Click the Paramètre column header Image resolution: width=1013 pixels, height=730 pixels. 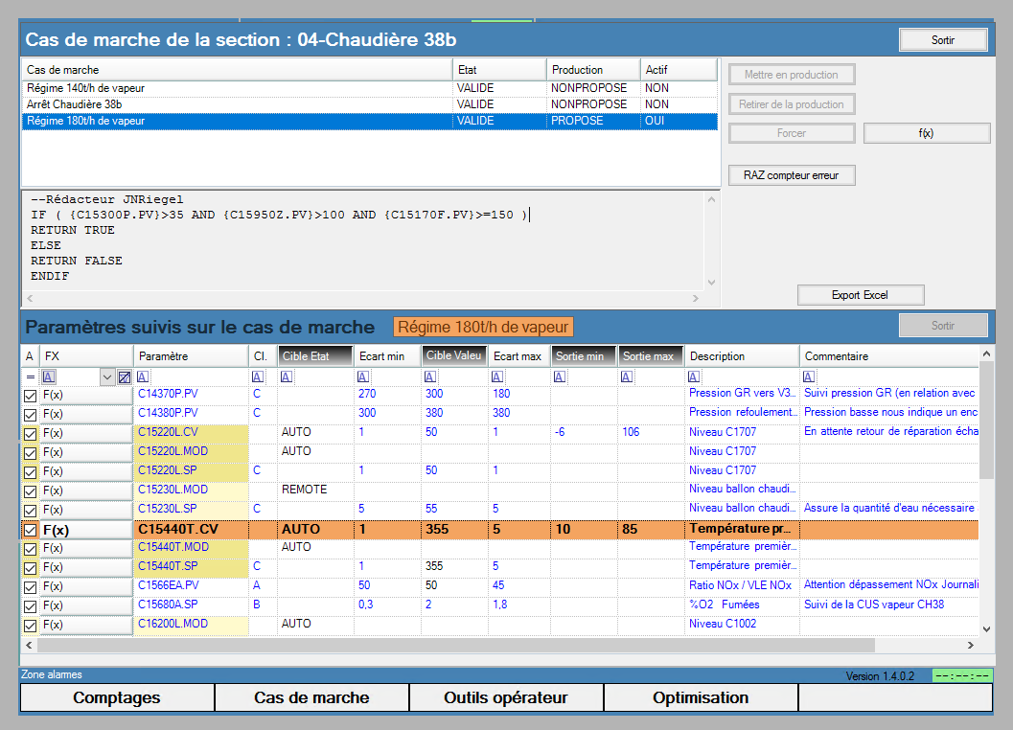tap(192, 356)
